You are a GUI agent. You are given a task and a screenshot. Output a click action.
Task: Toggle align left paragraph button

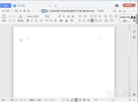[x=80, y=20]
